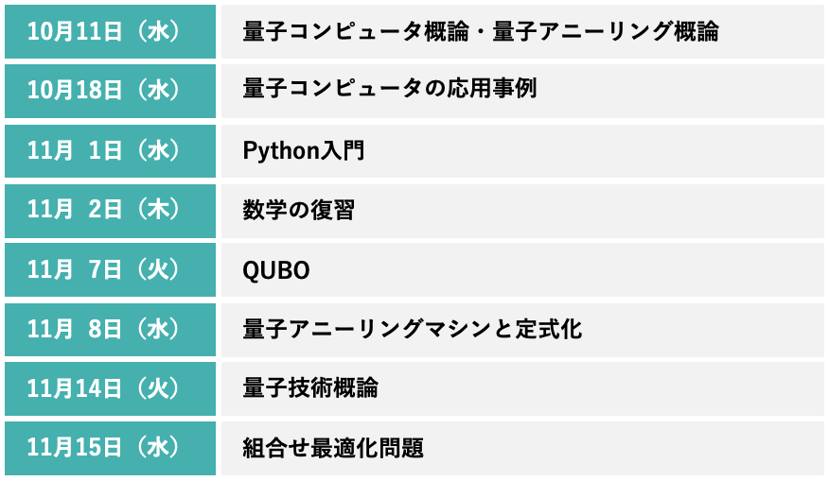Click 量子コンピュータ概論・量子アニーリング概論 topic
Image resolution: width=829 pixels, height=481 pixels.
(x=481, y=32)
